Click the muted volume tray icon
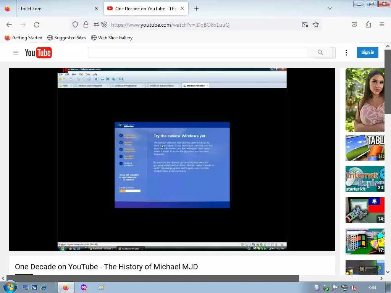391x293 pixels. point(353,288)
